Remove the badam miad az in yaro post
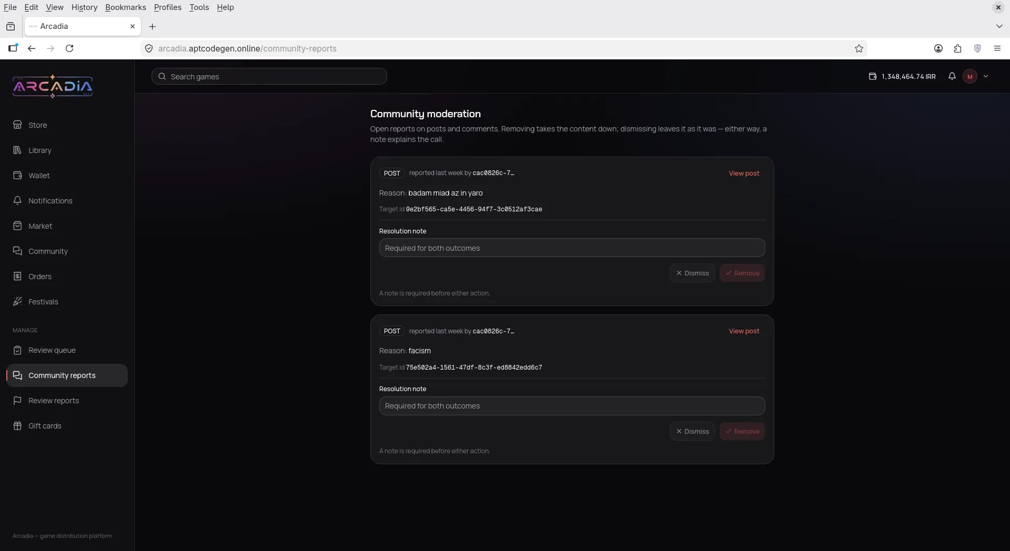 coord(742,273)
